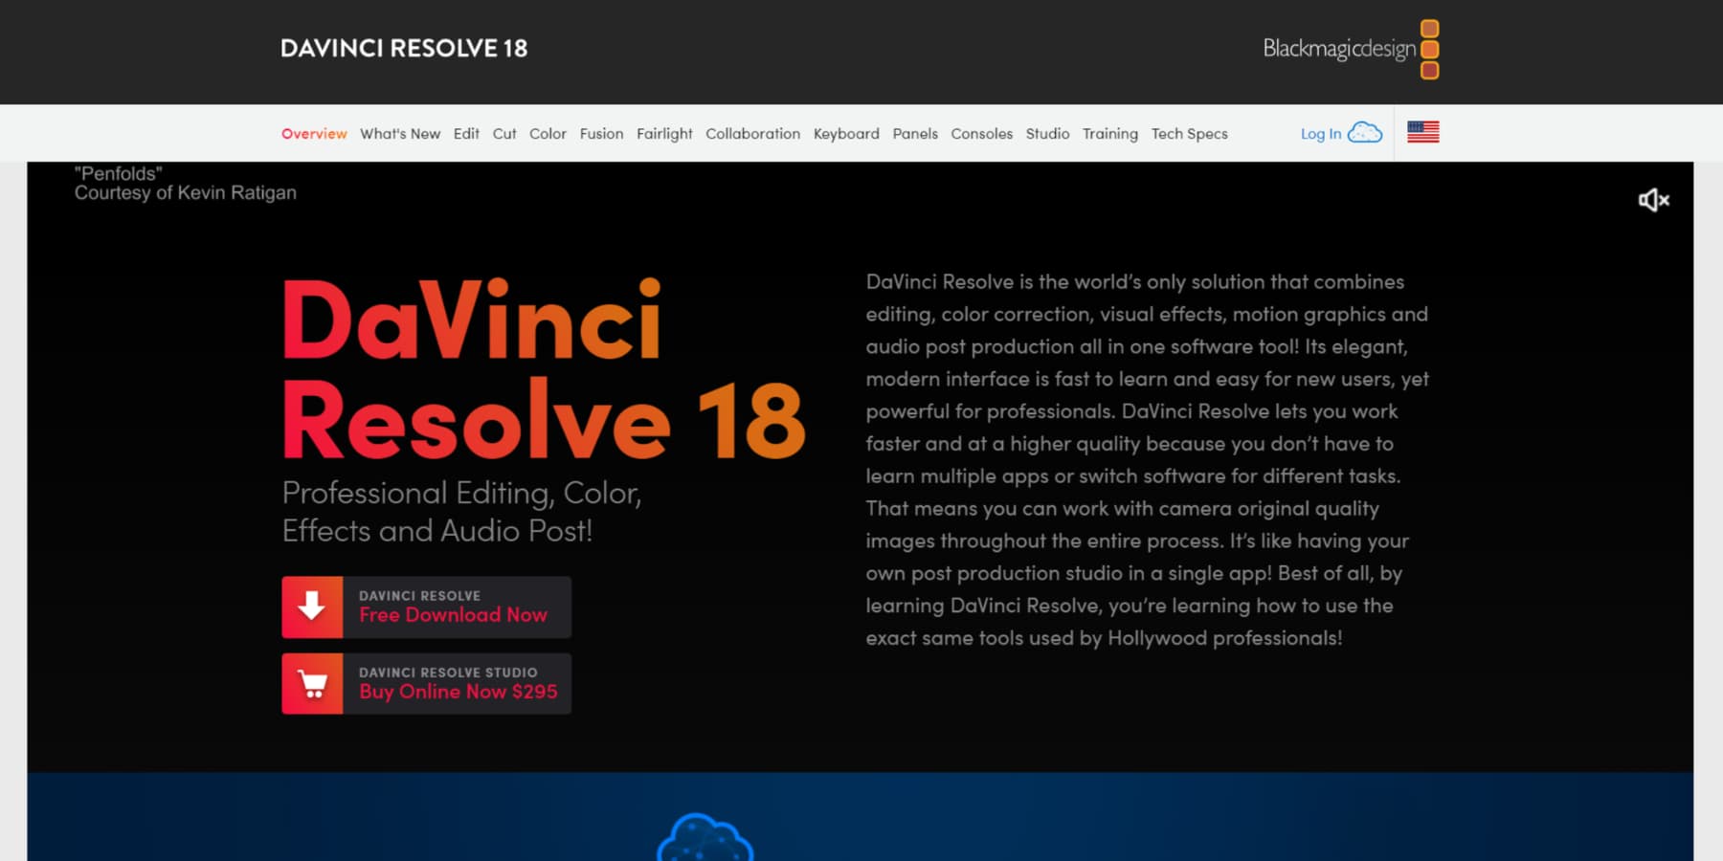This screenshot has height=861, width=1723.
Task: Open the country selector flag dropdown
Action: tap(1422, 132)
